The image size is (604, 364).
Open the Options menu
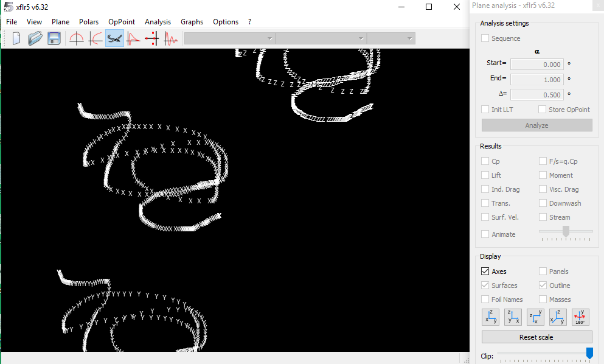pyautogui.click(x=226, y=22)
